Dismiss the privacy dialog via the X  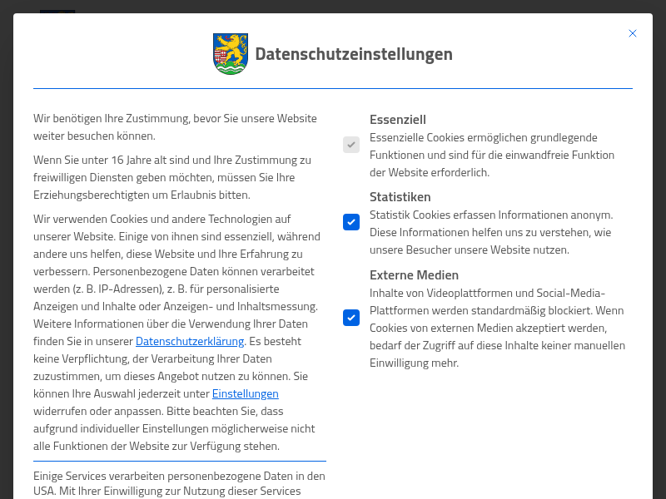(x=633, y=33)
